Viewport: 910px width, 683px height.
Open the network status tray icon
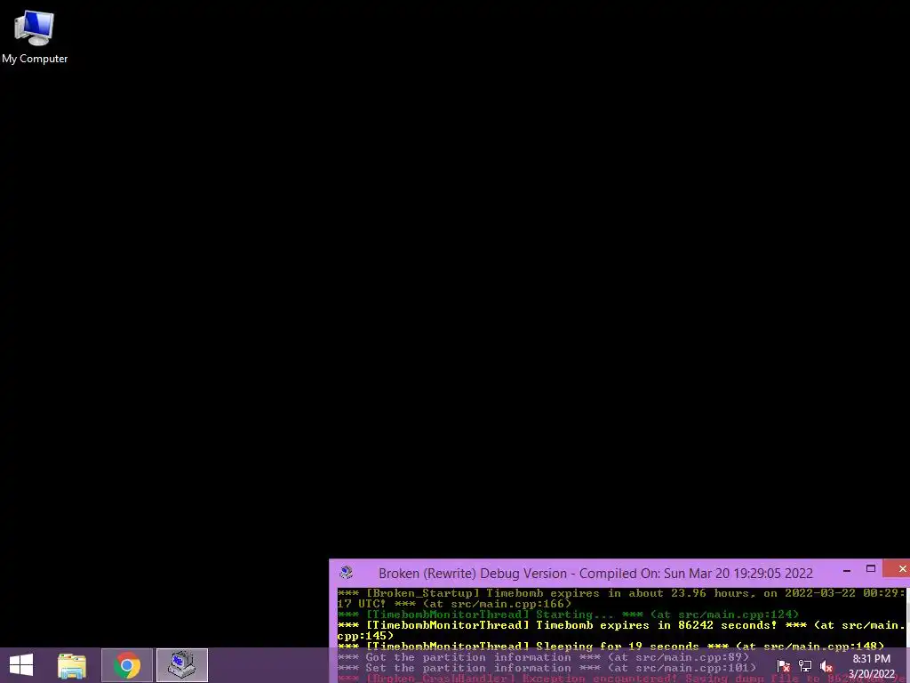805,665
